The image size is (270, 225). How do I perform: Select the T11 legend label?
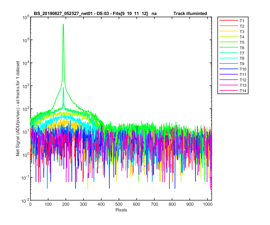(243, 74)
